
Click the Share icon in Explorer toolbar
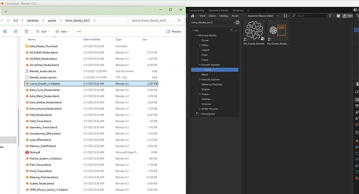coord(16,32)
